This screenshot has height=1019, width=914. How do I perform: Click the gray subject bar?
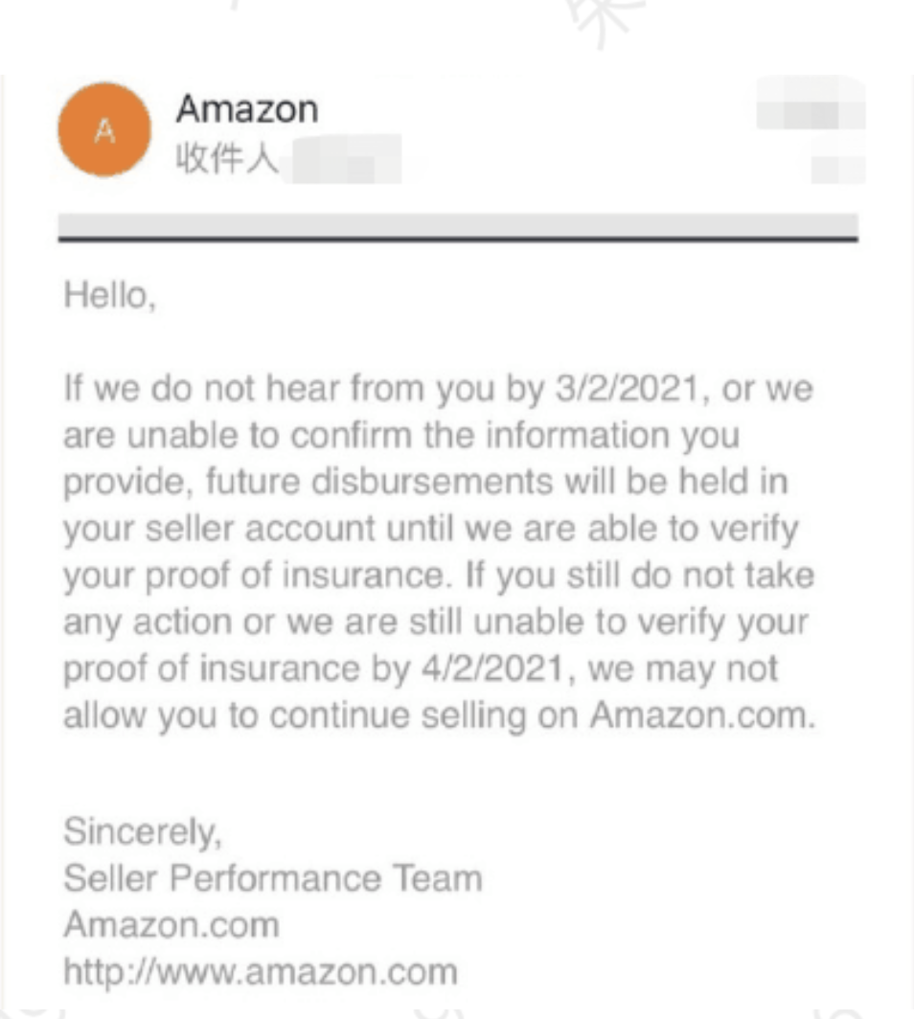pyautogui.click(x=458, y=227)
